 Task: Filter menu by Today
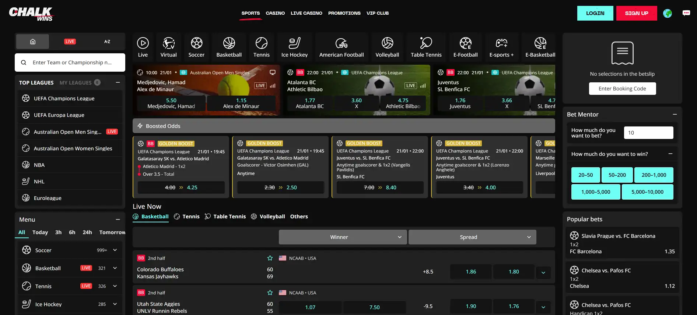coord(40,232)
